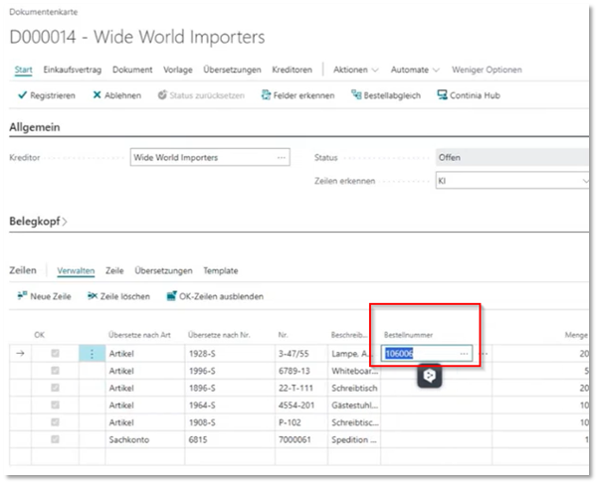Screen dimensions: 599x485
Task: Open the top Übersetzungen tab
Action: (232, 70)
